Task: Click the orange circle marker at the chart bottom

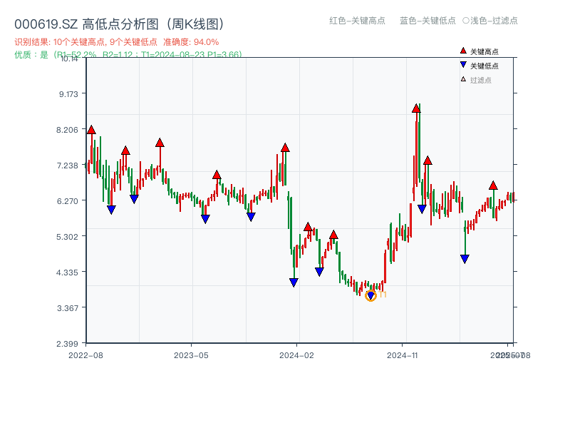Action: (x=371, y=295)
